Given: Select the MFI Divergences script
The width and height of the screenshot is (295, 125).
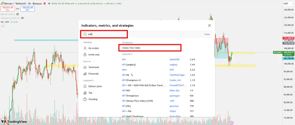Looking at the screenshot, I should click(x=130, y=96).
